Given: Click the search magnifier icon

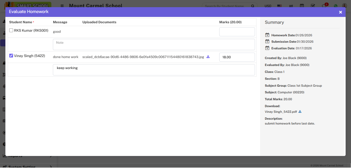Looking at the screenshot, I should (x=253, y=6).
